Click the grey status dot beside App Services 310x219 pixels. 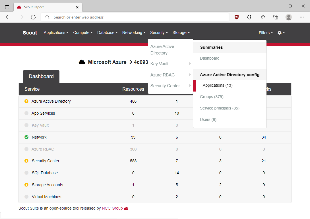click(x=26, y=113)
